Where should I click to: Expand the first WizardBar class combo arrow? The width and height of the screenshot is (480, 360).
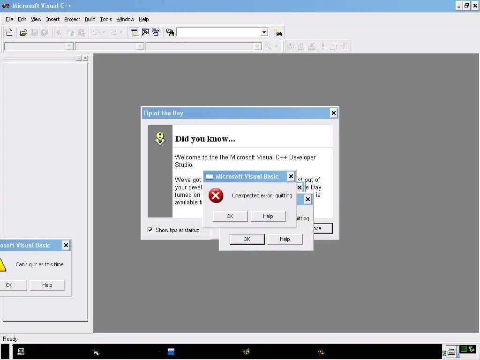click(x=69, y=46)
